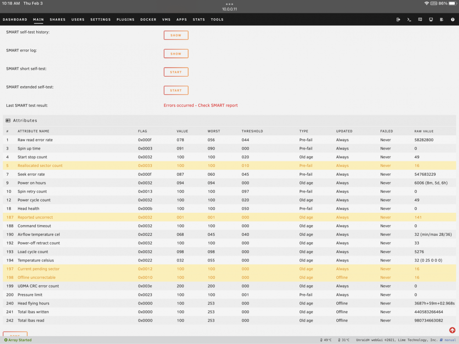This screenshot has height=344, width=459.
Task: Click the help question mark icon
Action: pyautogui.click(x=453, y=20)
